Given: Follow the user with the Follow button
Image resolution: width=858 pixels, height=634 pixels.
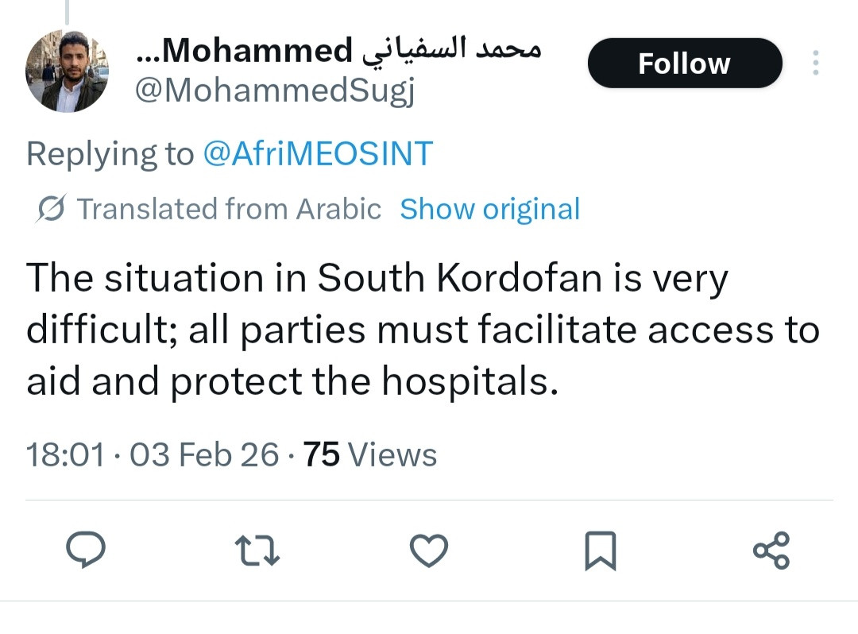Looking at the screenshot, I should tap(684, 64).
